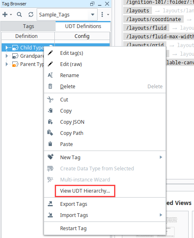The width and height of the screenshot is (194, 238).
Task: Open the Tag Browser search magnifier
Action: (x=19, y=14)
